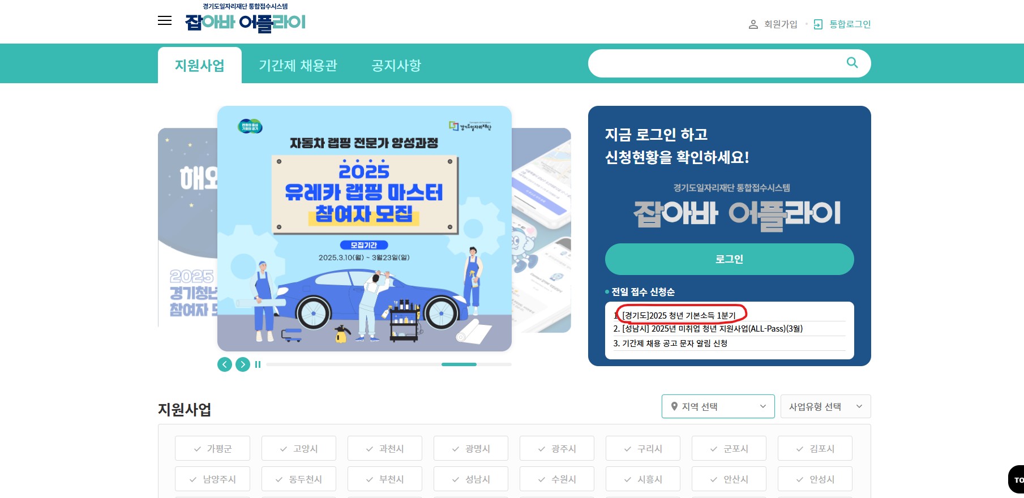Open the hamburger menu icon
The width and height of the screenshot is (1024, 498).
coord(165,21)
